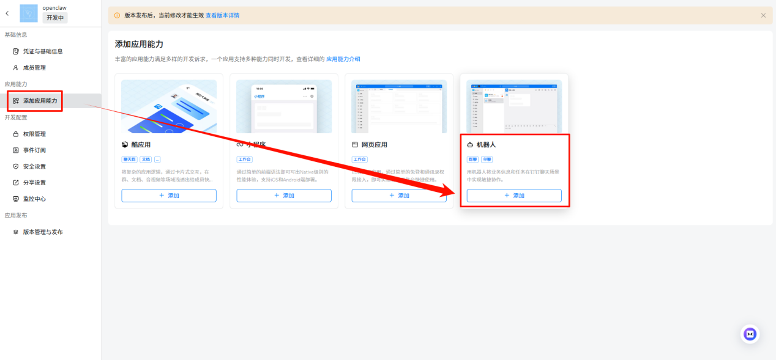This screenshot has height=360, width=776.
Task: Add the 机器人 capability
Action: click(x=514, y=196)
